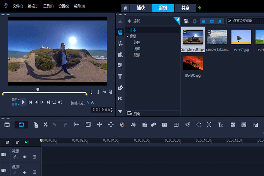The height and width of the screenshot is (176, 264).
Task: Open the 文件(F) menu
Action: click(x=18, y=6)
